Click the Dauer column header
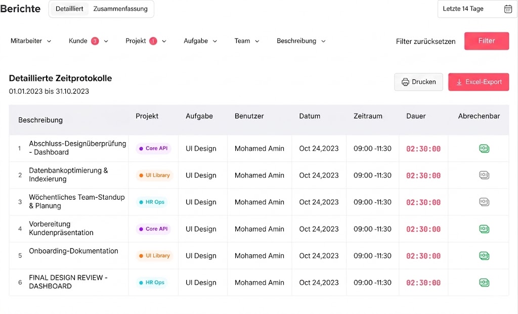Viewport: 518px width, 314px height. 416,116
